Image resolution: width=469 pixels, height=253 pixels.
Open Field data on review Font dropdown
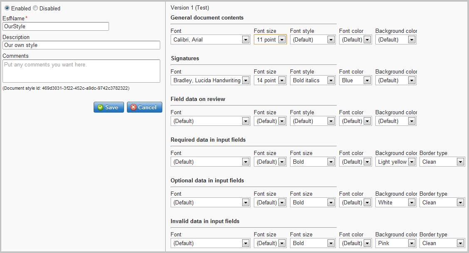210,121
